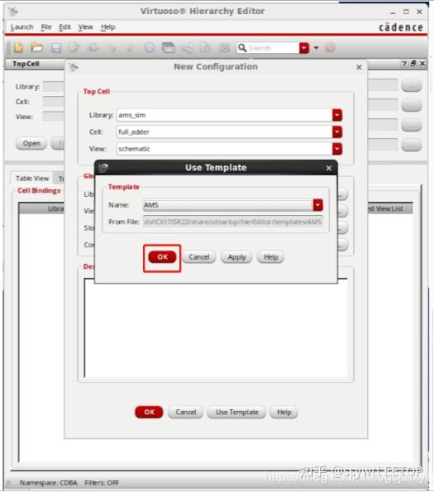Screen dimensions: 434x492
Task: Click Apply in Use Template dialog
Action: (x=236, y=257)
